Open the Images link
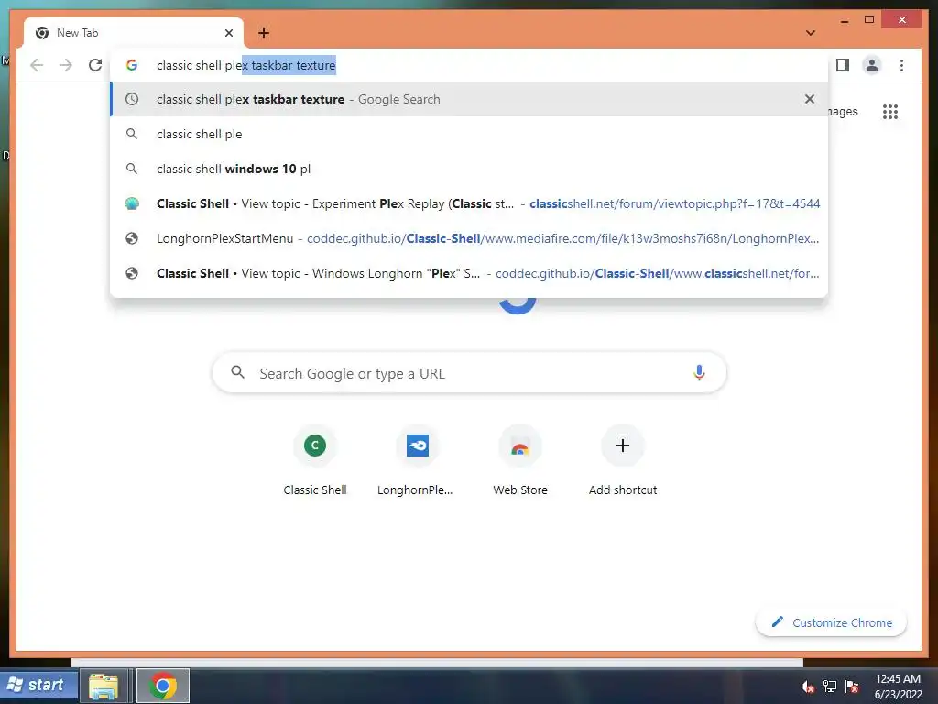Image resolution: width=938 pixels, height=704 pixels. [843, 111]
